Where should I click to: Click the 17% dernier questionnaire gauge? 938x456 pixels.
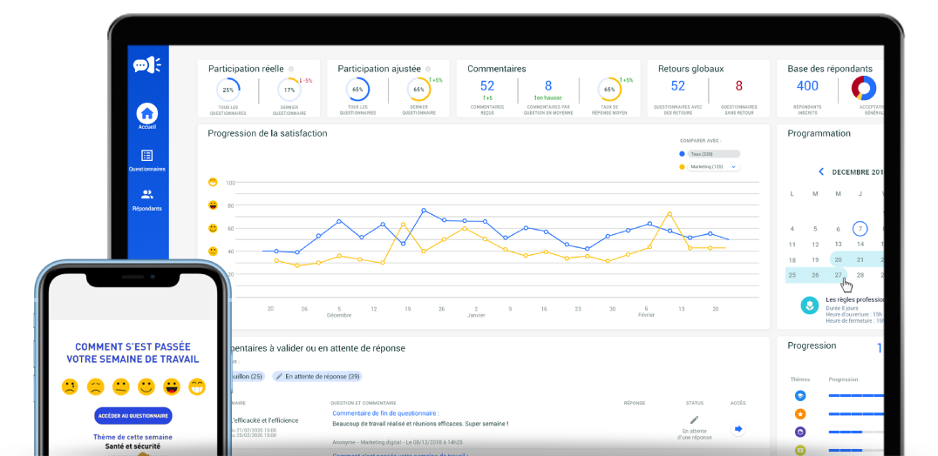[x=289, y=91]
